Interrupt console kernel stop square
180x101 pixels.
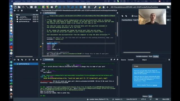[111, 59]
